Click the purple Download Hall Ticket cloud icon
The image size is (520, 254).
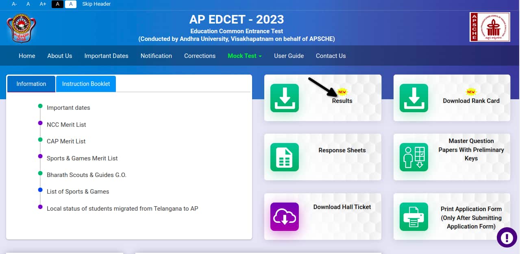[x=285, y=217]
